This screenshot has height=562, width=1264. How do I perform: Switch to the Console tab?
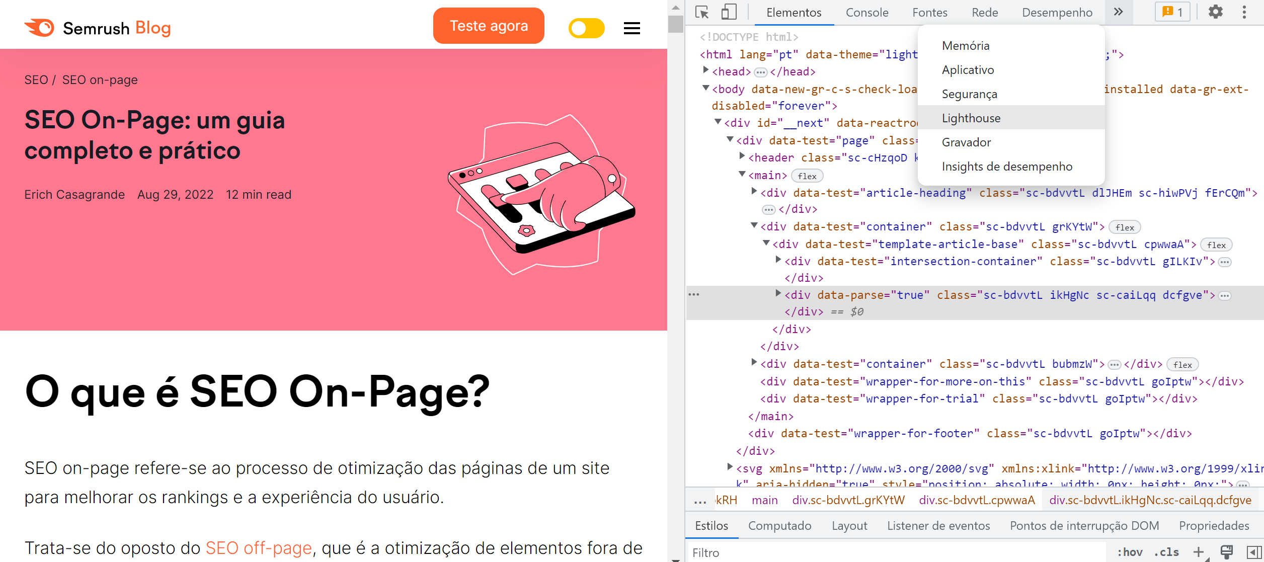tap(866, 12)
